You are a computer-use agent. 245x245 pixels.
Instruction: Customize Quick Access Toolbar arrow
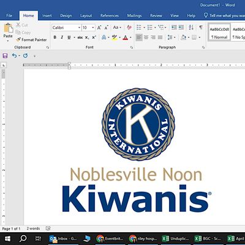pyautogui.click(x=34, y=56)
